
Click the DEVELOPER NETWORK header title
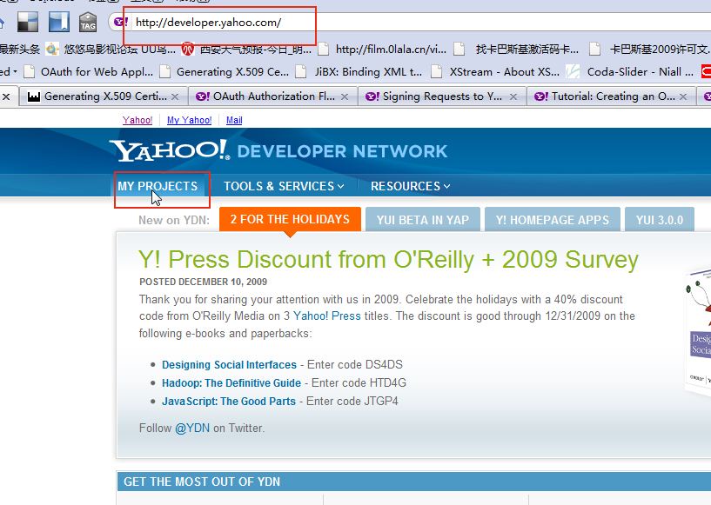[x=342, y=151]
